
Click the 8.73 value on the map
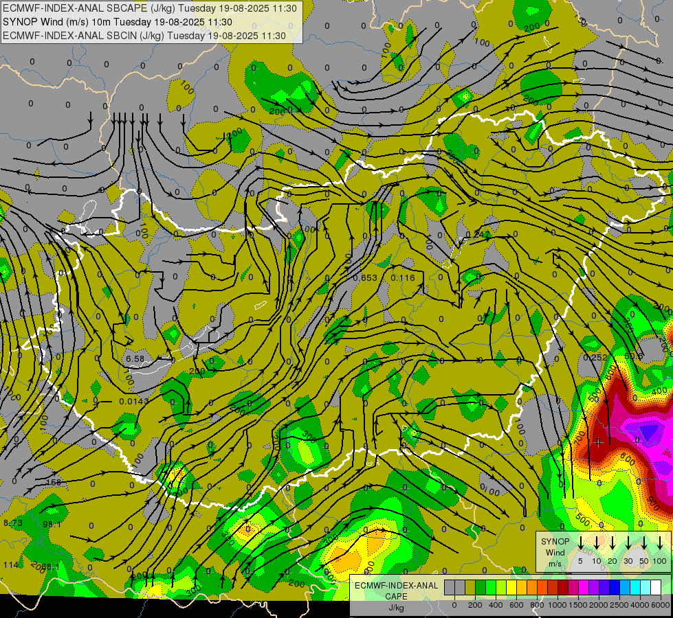tap(13, 523)
